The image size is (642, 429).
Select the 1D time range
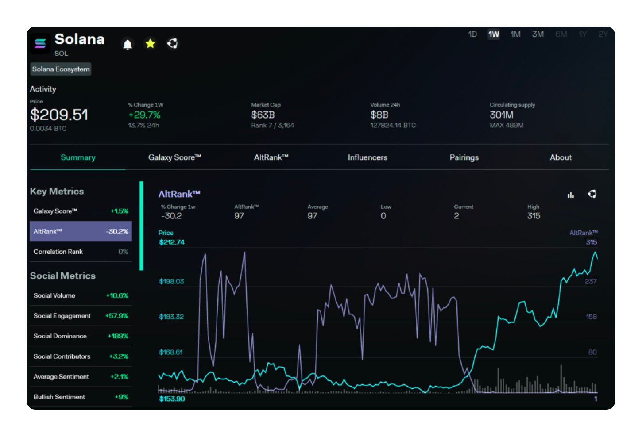(x=472, y=34)
